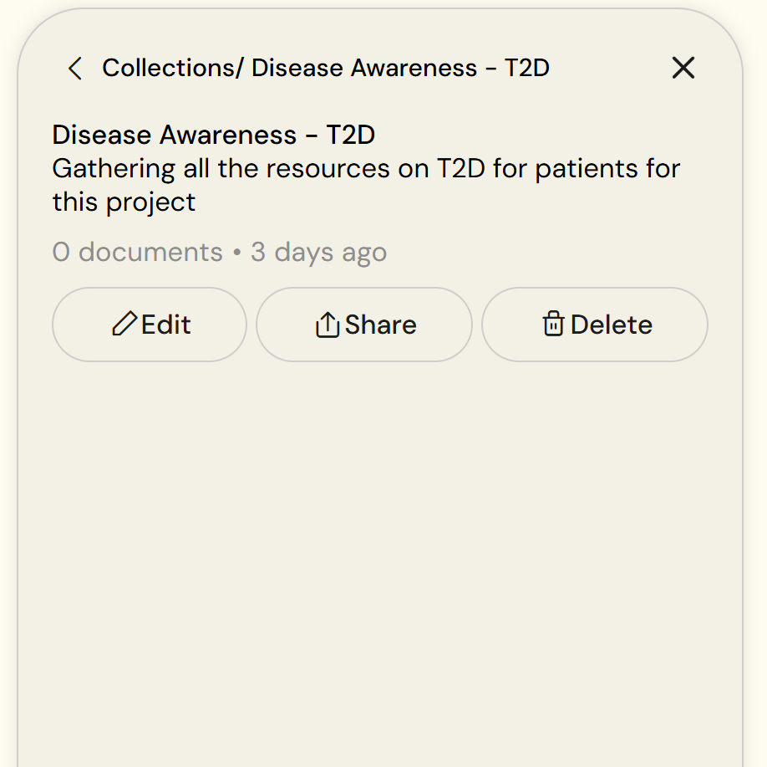Viewport: 767px width, 767px height.
Task: Click "this project" ending the description
Action: click(x=124, y=202)
